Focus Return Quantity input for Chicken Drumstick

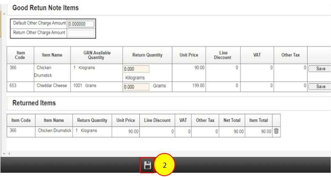pos(136,69)
